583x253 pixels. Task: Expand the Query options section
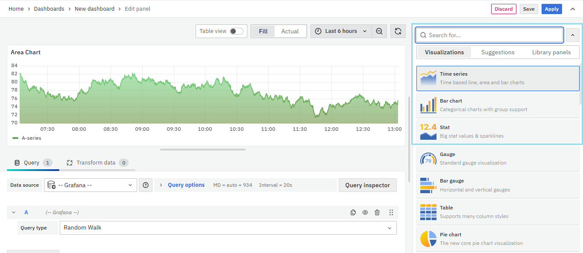(186, 185)
